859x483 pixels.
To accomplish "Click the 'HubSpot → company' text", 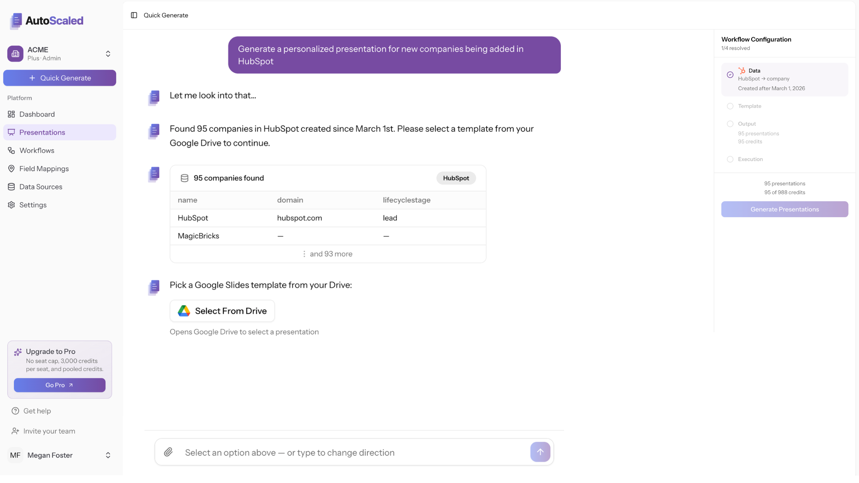I will [763, 79].
